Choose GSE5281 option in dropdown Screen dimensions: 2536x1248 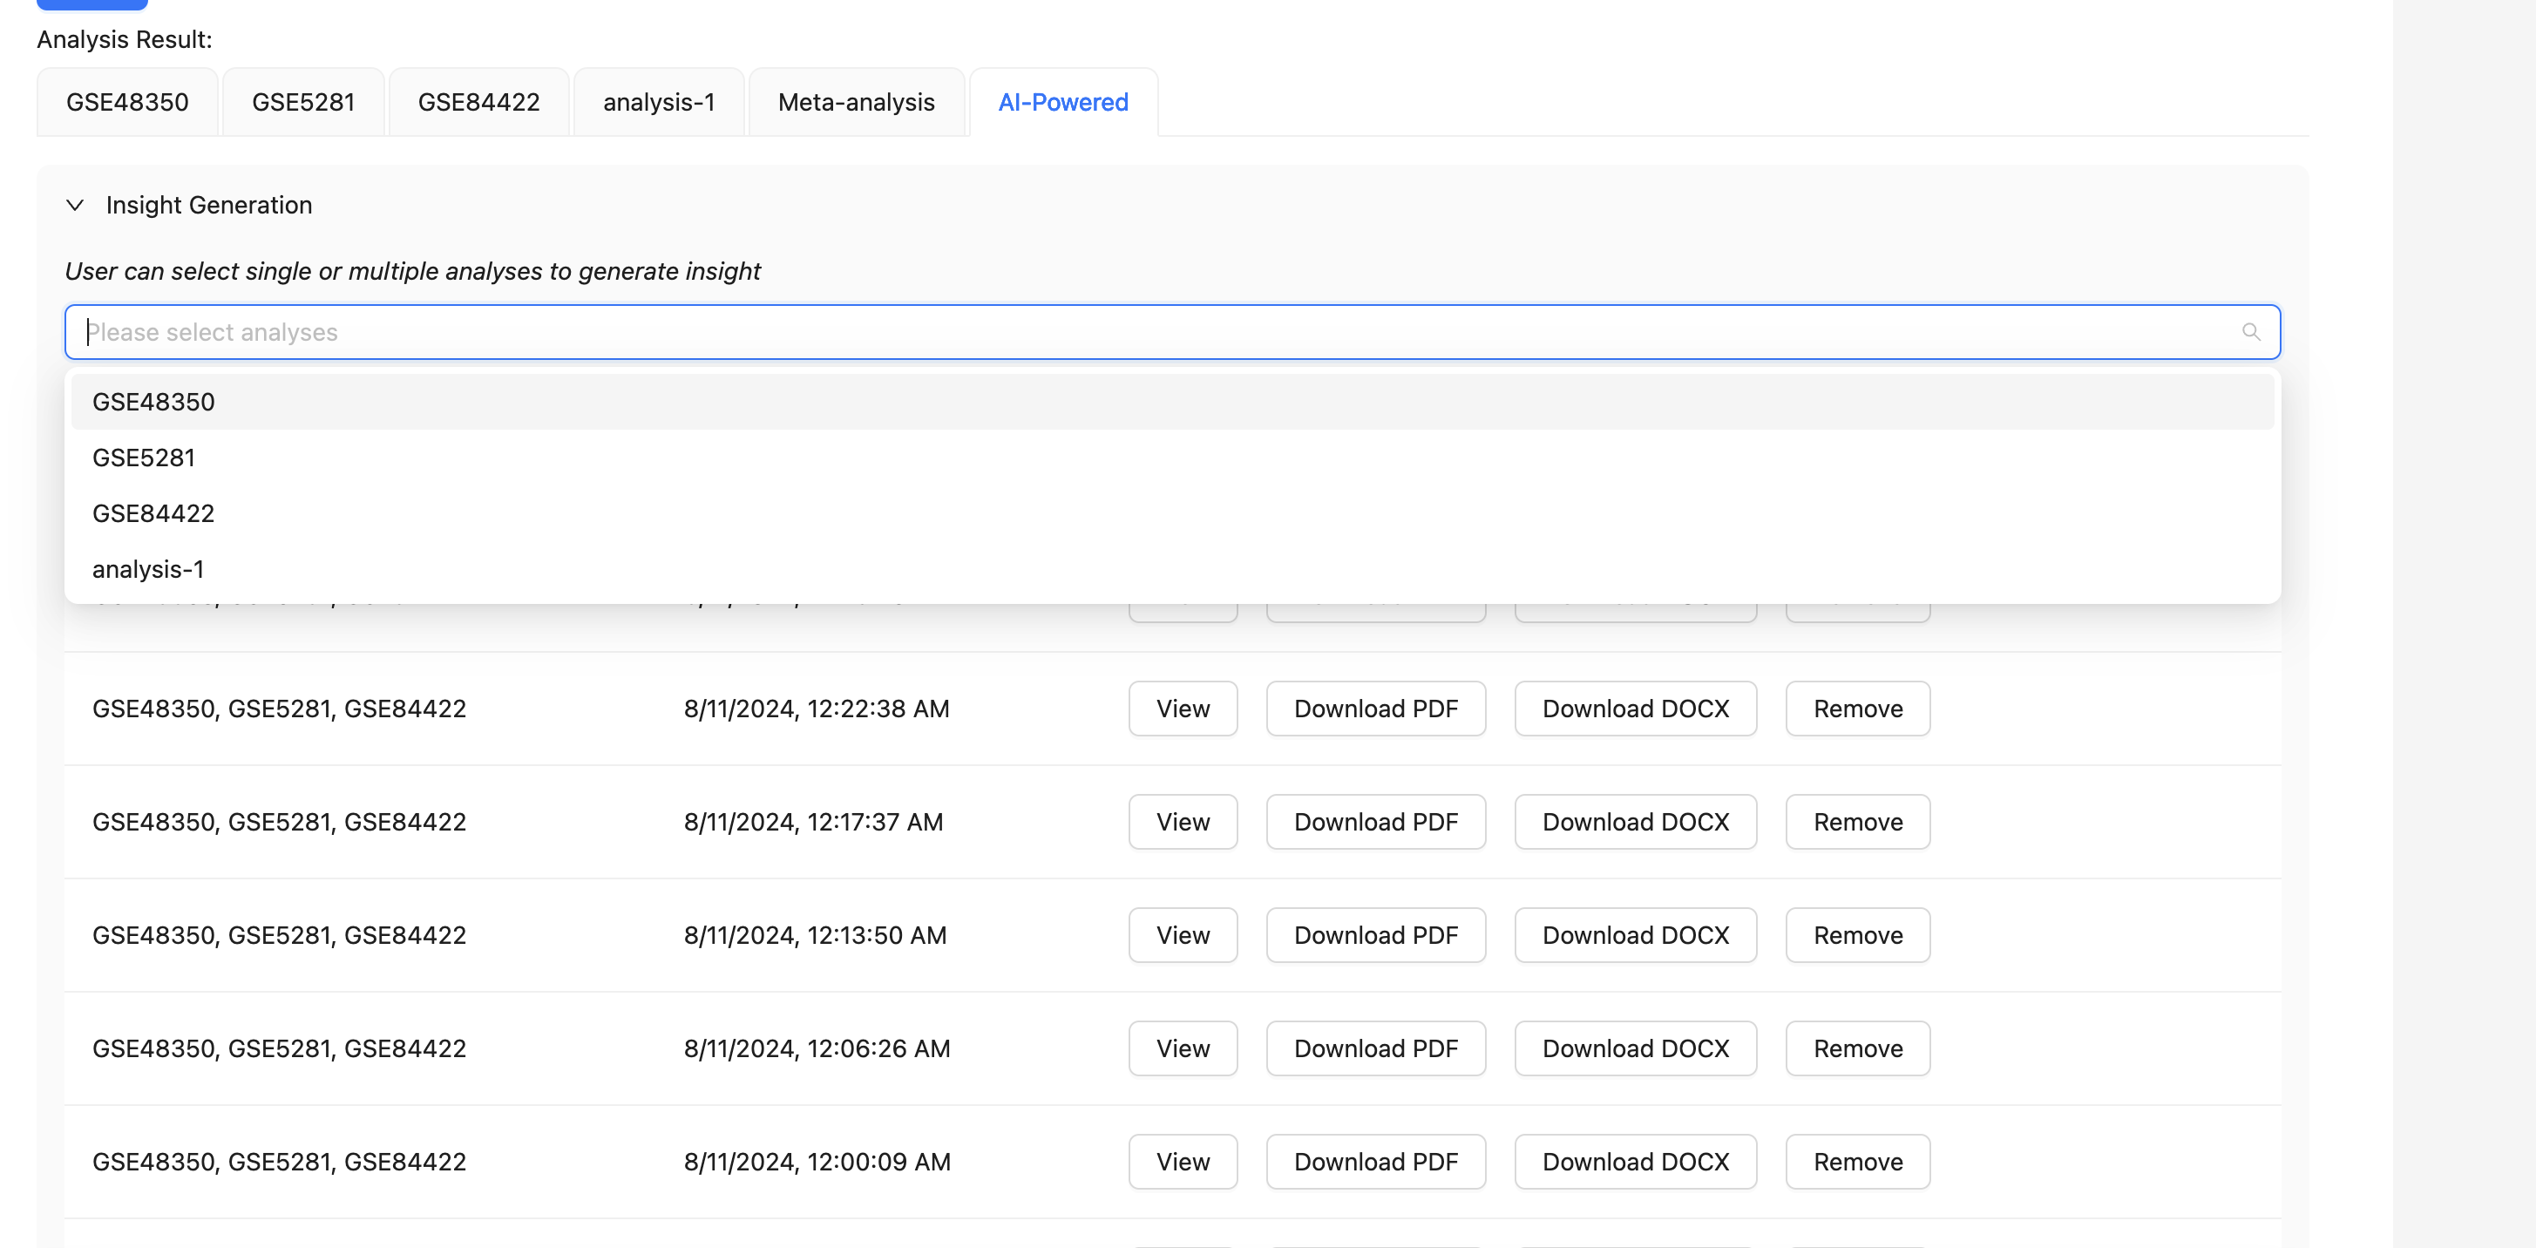pos(144,458)
